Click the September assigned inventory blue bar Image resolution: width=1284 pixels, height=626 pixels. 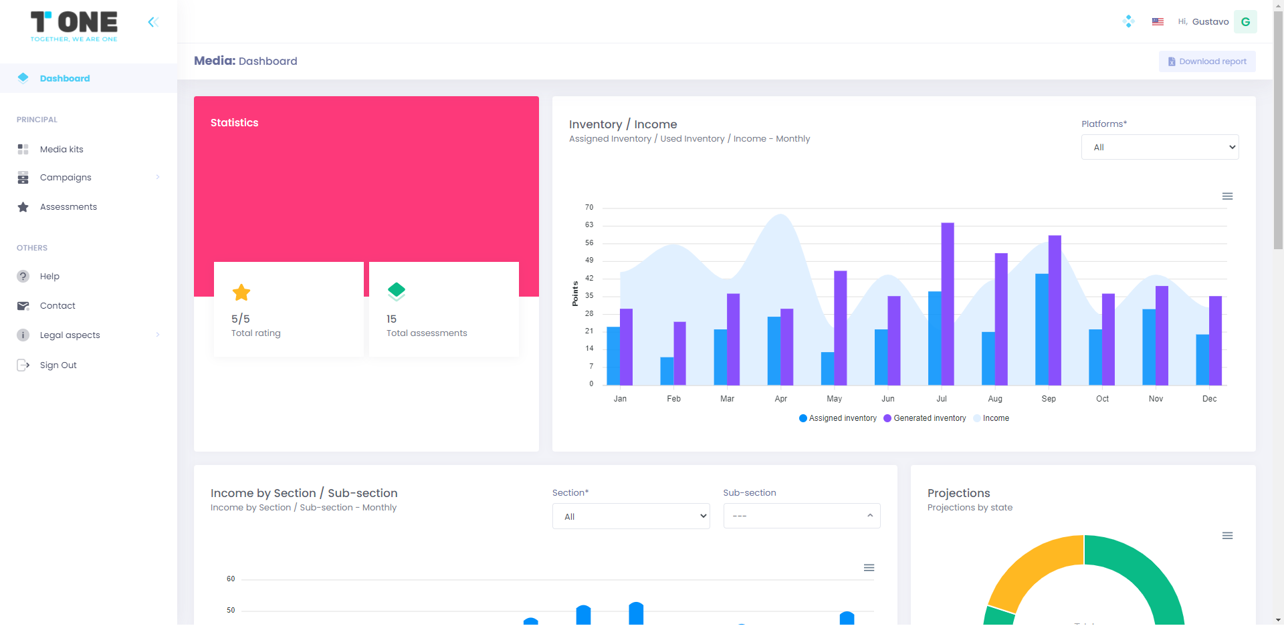[x=1042, y=329]
